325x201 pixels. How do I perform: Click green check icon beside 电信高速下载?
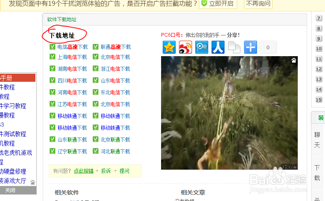point(52,47)
